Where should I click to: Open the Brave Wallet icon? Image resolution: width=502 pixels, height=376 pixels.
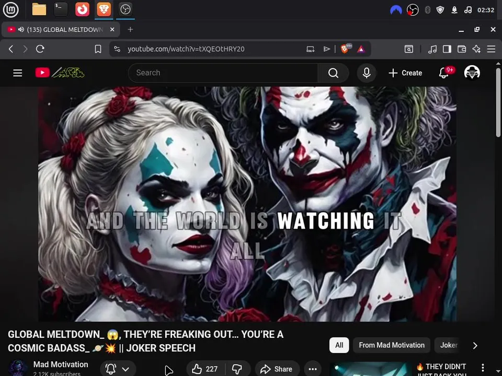[462, 49]
